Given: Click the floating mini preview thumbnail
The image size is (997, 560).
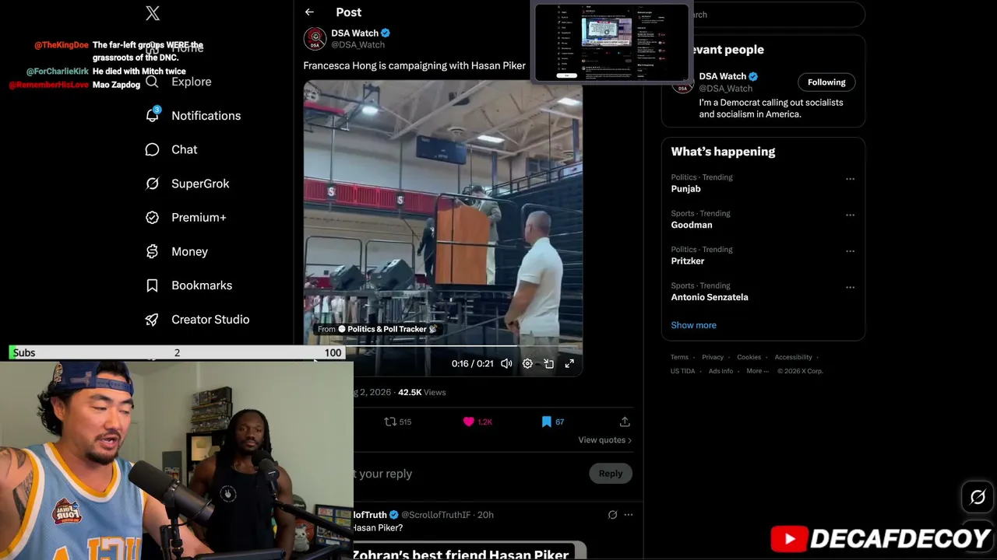Looking at the screenshot, I should coord(611,43).
